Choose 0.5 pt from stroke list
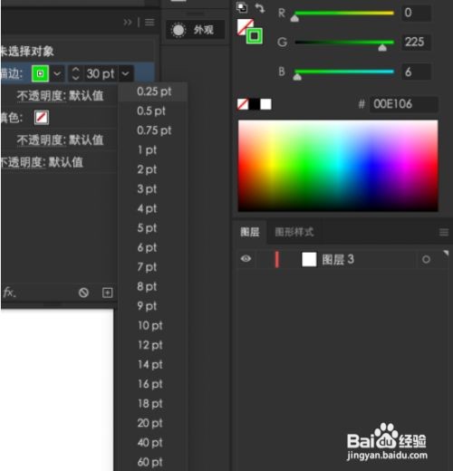Screen dimensions: 453x471 tap(151, 111)
